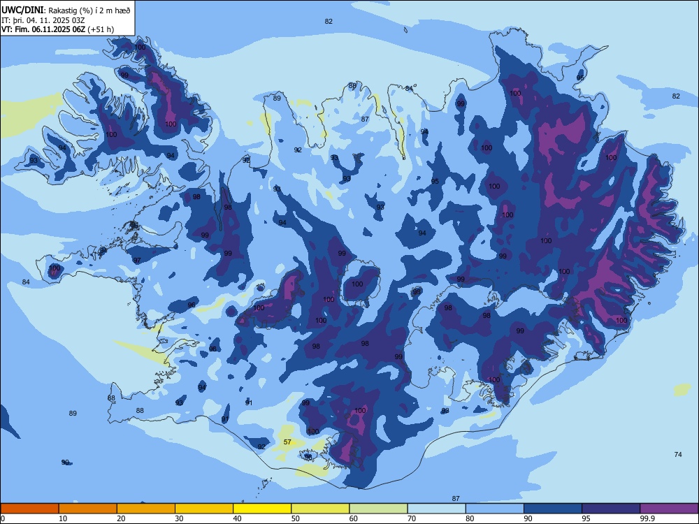The width and height of the screenshot is (699, 524).
Task: Select the indigo 95–99.9 legend swatch
Action: [611, 509]
